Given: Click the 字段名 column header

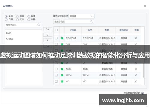Looking at the screenshot, I should click(73, 30).
